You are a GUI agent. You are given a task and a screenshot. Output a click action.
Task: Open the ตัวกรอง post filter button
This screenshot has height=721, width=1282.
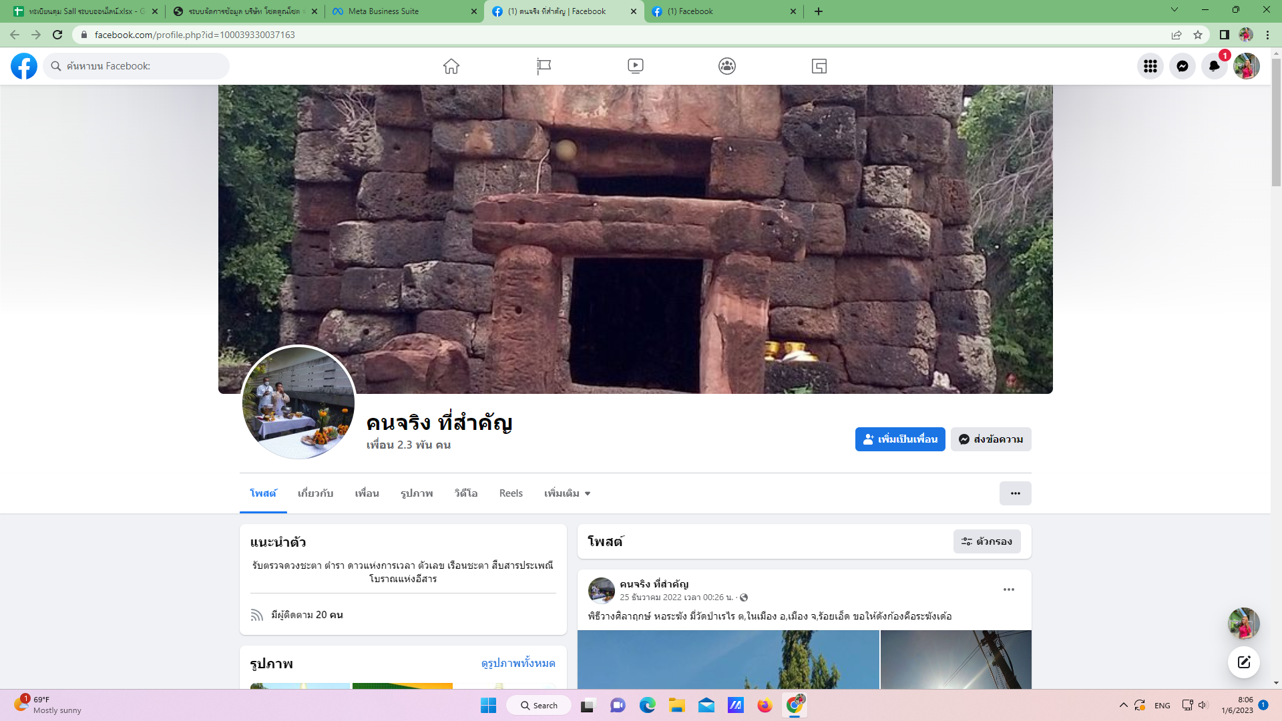pyautogui.click(x=987, y=541)
